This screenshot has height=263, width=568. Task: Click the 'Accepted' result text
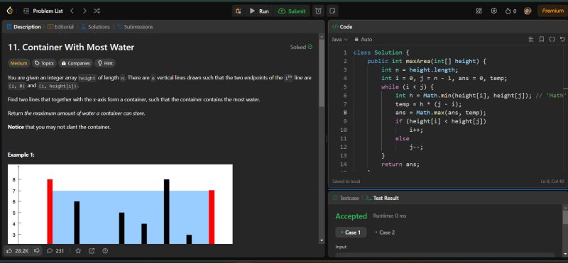pyautogui.click(x=351, y=216)
